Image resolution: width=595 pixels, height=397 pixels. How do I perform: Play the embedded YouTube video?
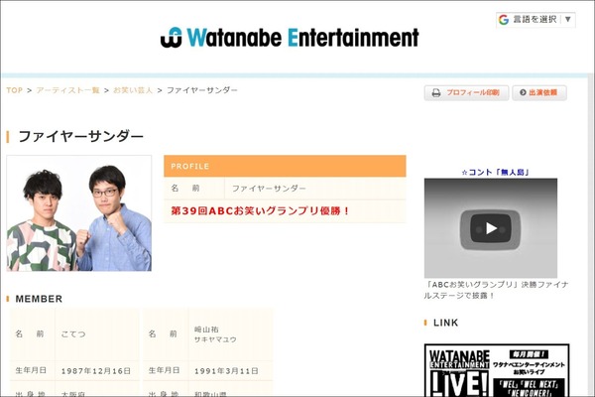point(491,228)
